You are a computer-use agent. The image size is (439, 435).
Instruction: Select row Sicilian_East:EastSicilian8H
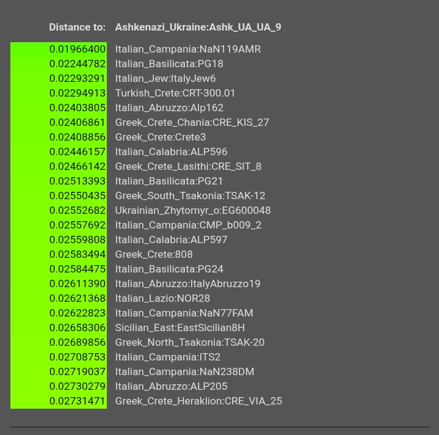[x=180, y=327]
